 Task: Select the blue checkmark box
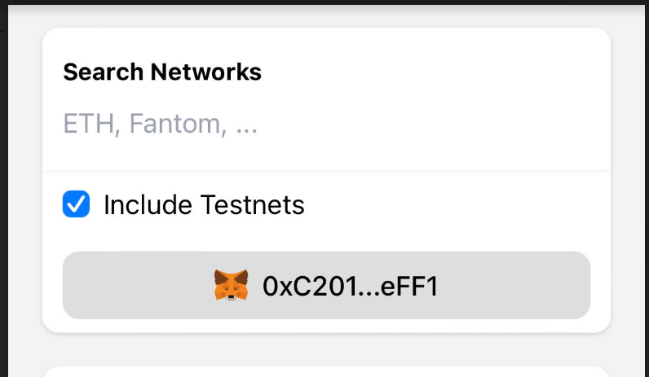pos(76,204)
